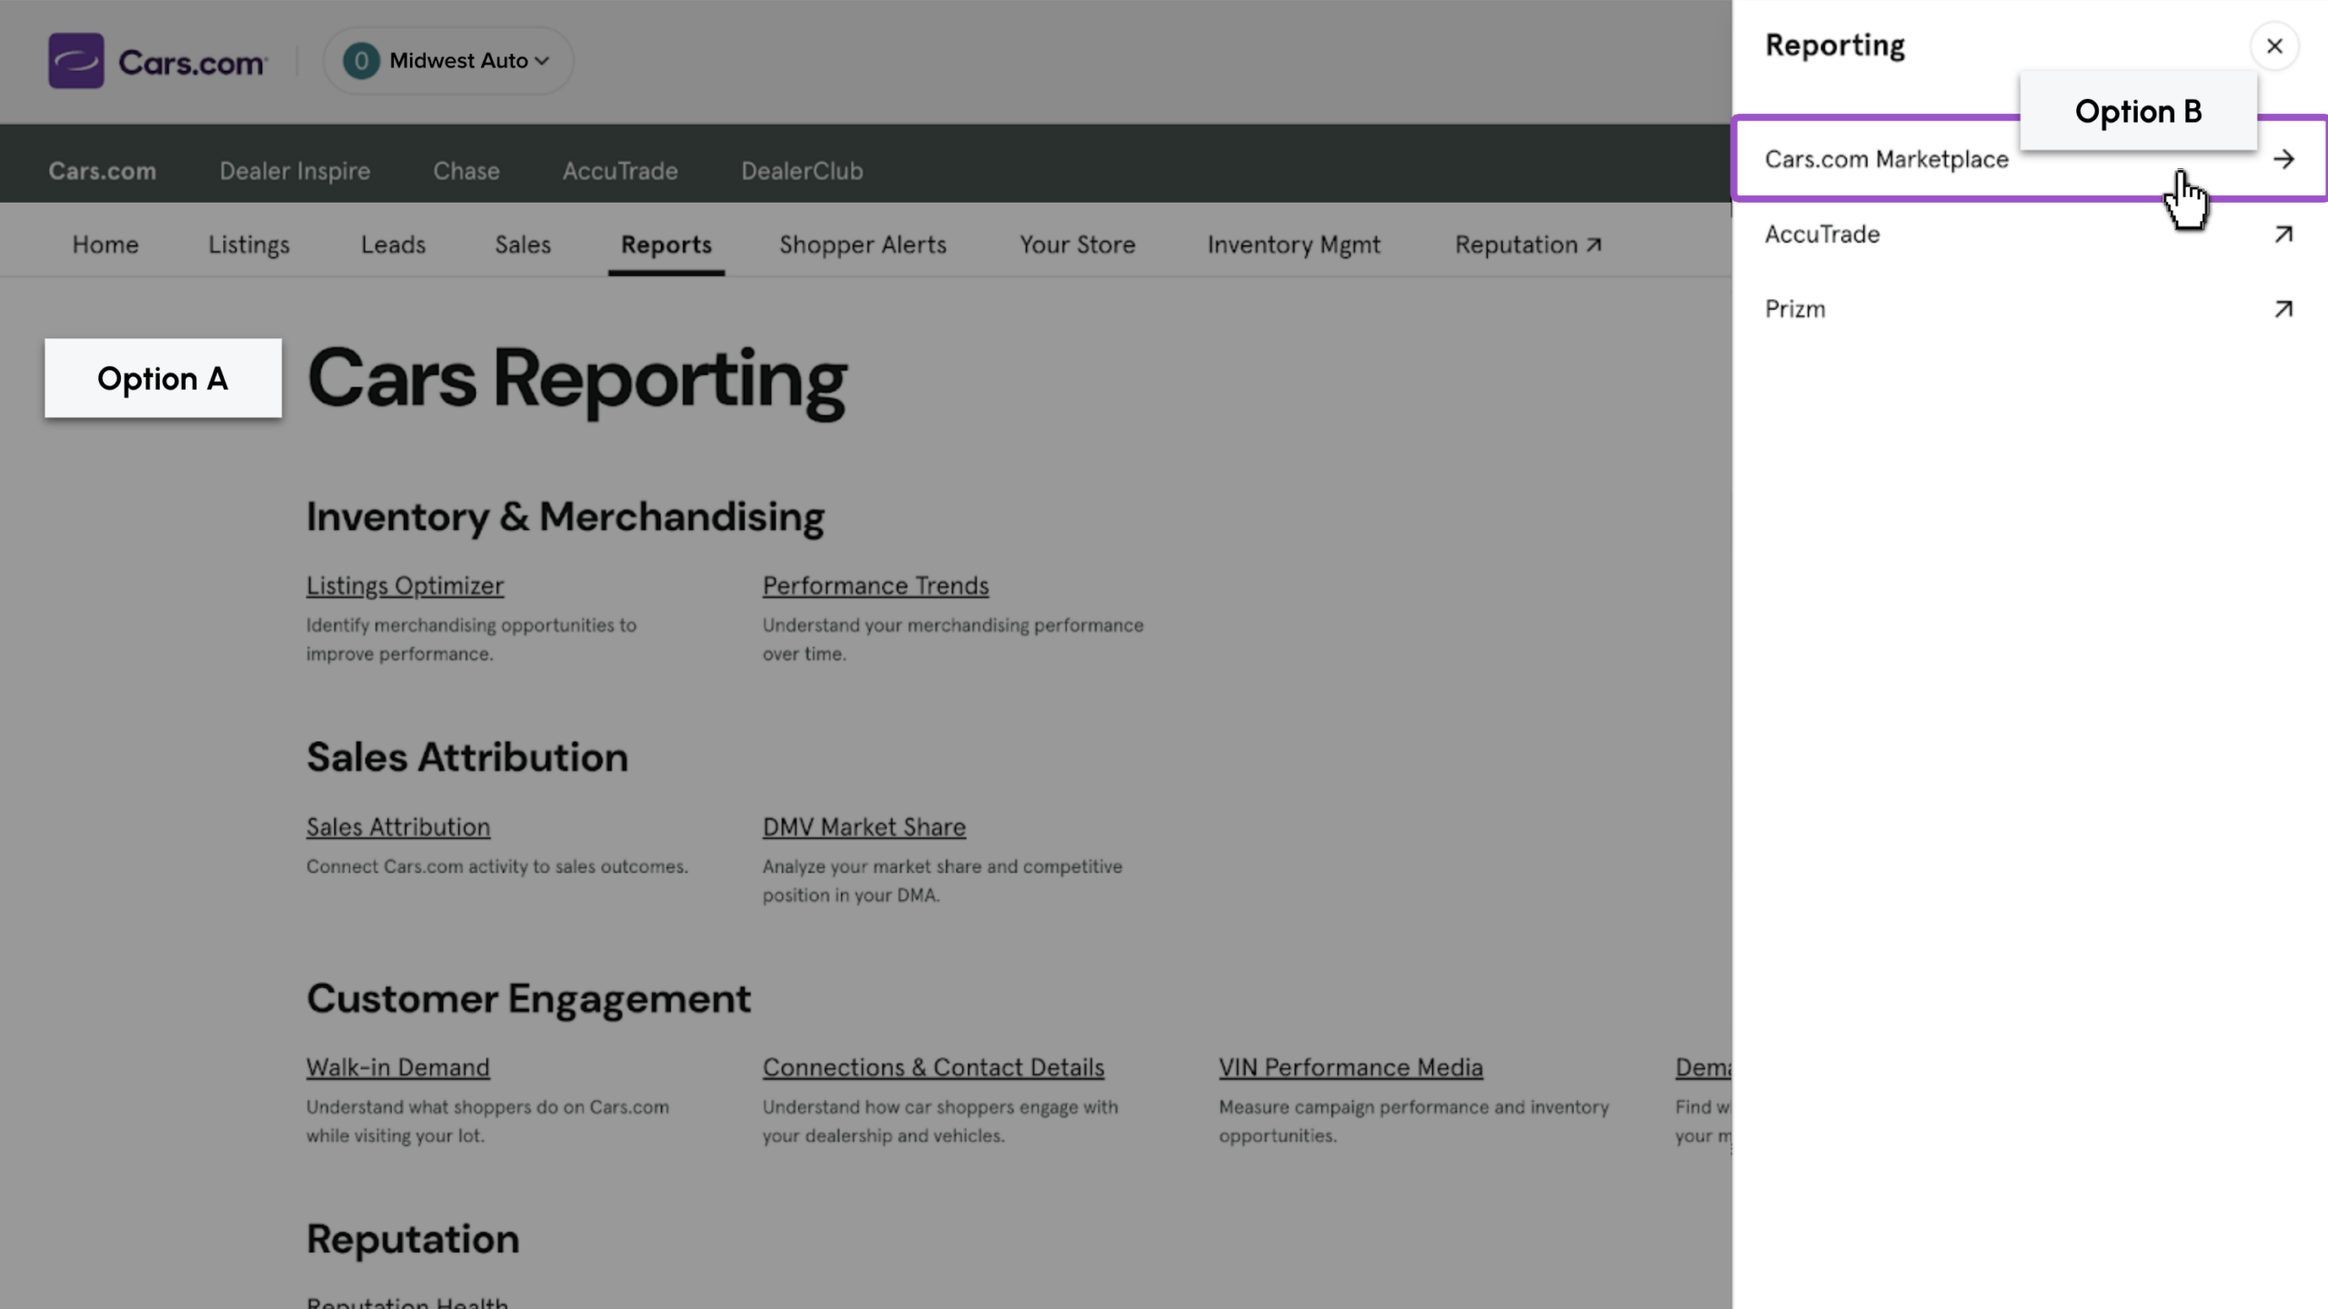The height and width of the screenshot is (1309, 2328).
Task: Click the Cars Reporting page heading
Action: 577,380
